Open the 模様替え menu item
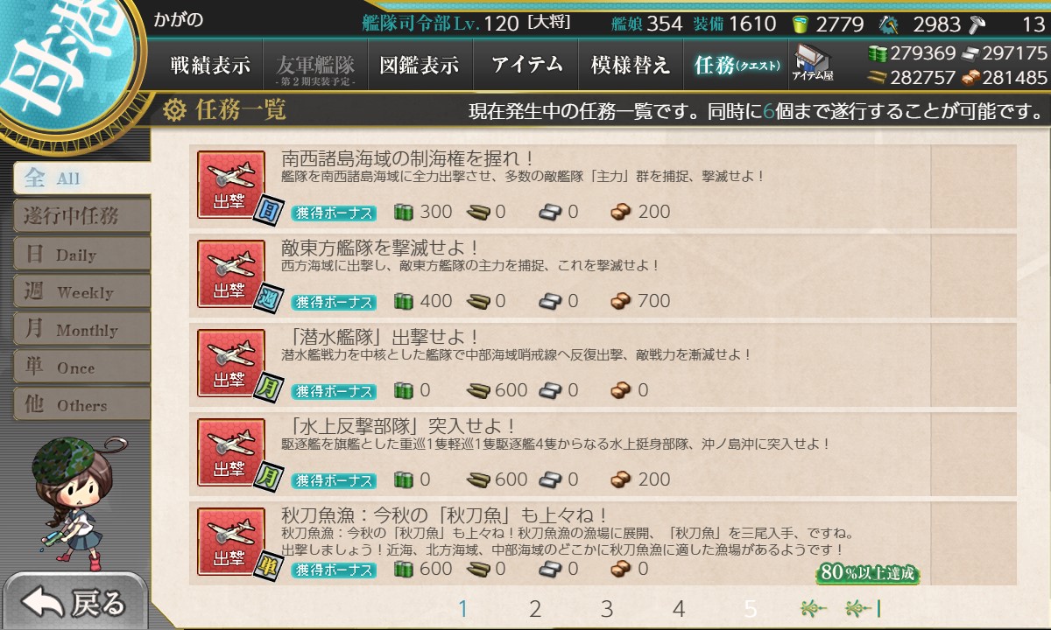Viewport: 1051px width, 630px height. (x=629, y=65)
